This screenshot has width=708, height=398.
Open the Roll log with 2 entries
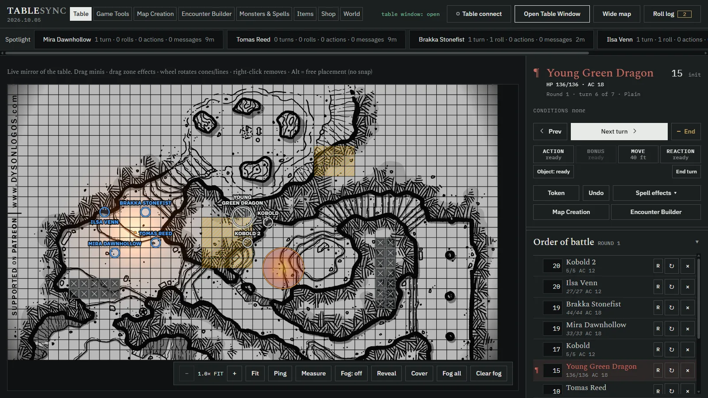(x=672, y=14)
